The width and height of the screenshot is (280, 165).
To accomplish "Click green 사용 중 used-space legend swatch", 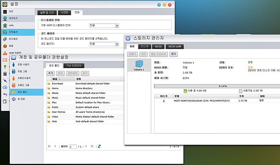I will tap(185, 91).
